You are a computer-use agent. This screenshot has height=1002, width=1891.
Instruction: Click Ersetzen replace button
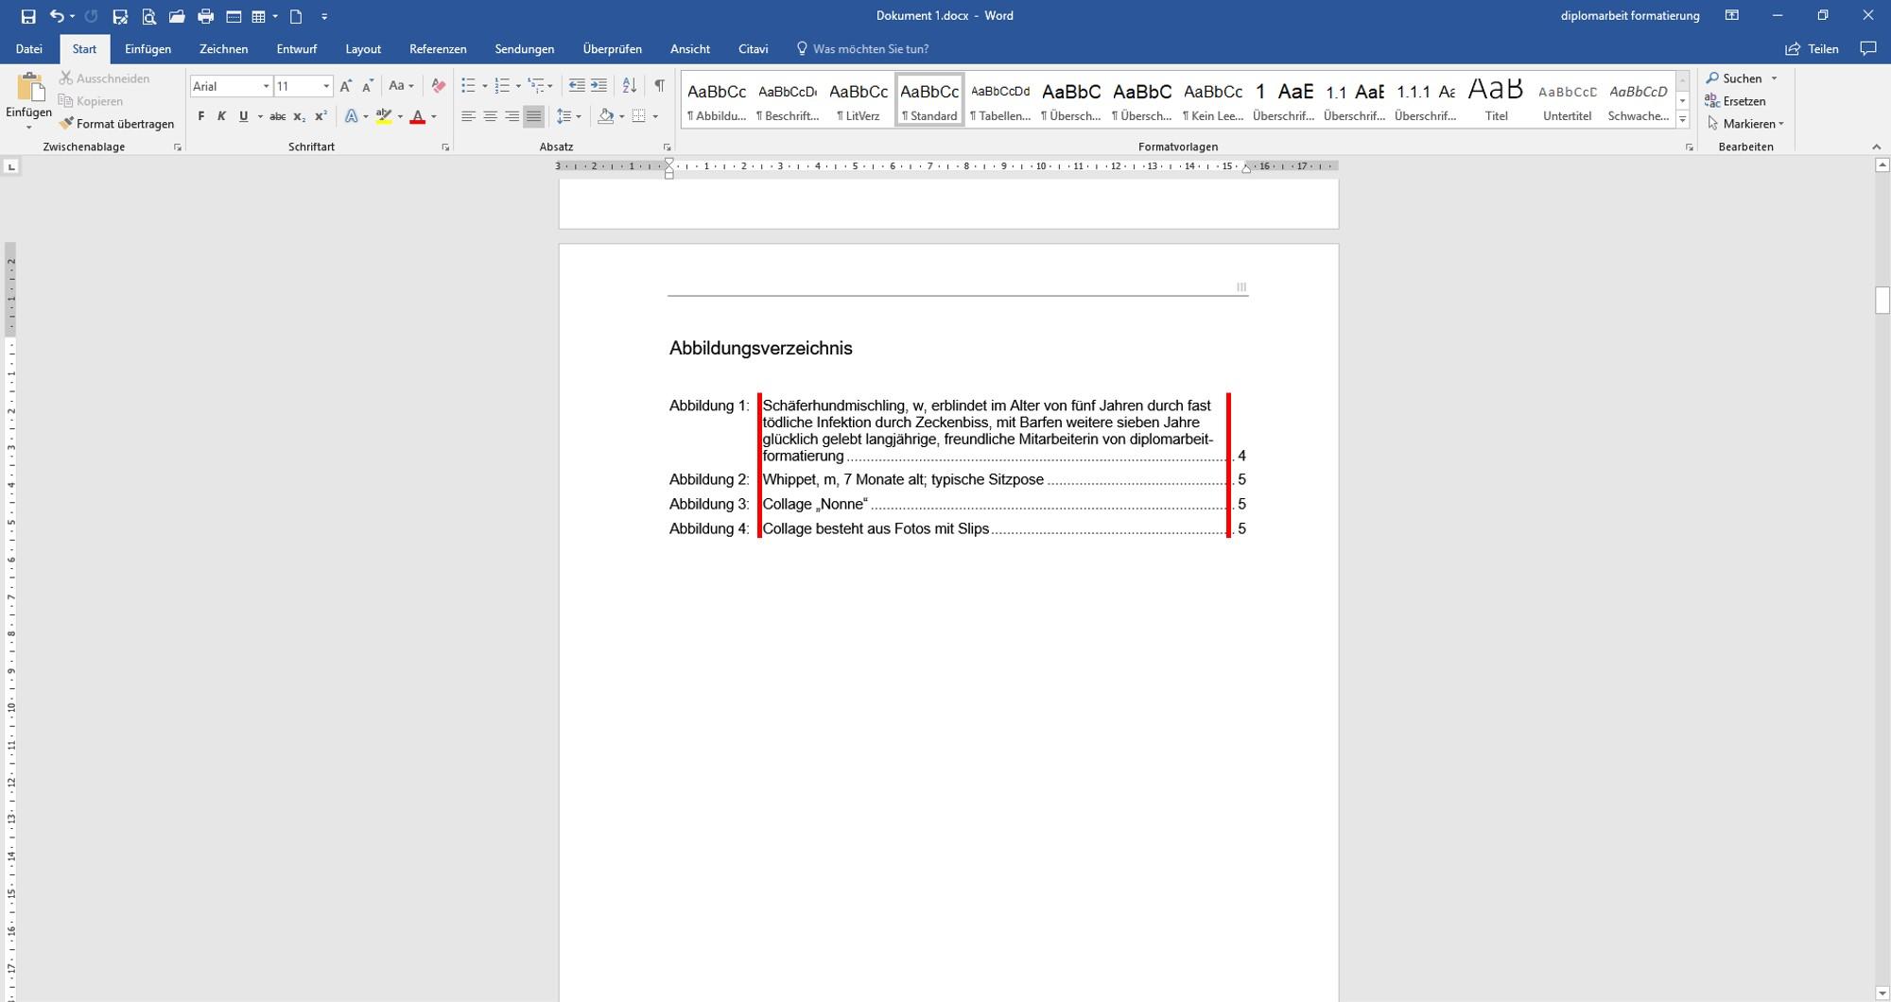pos(1735,101)
